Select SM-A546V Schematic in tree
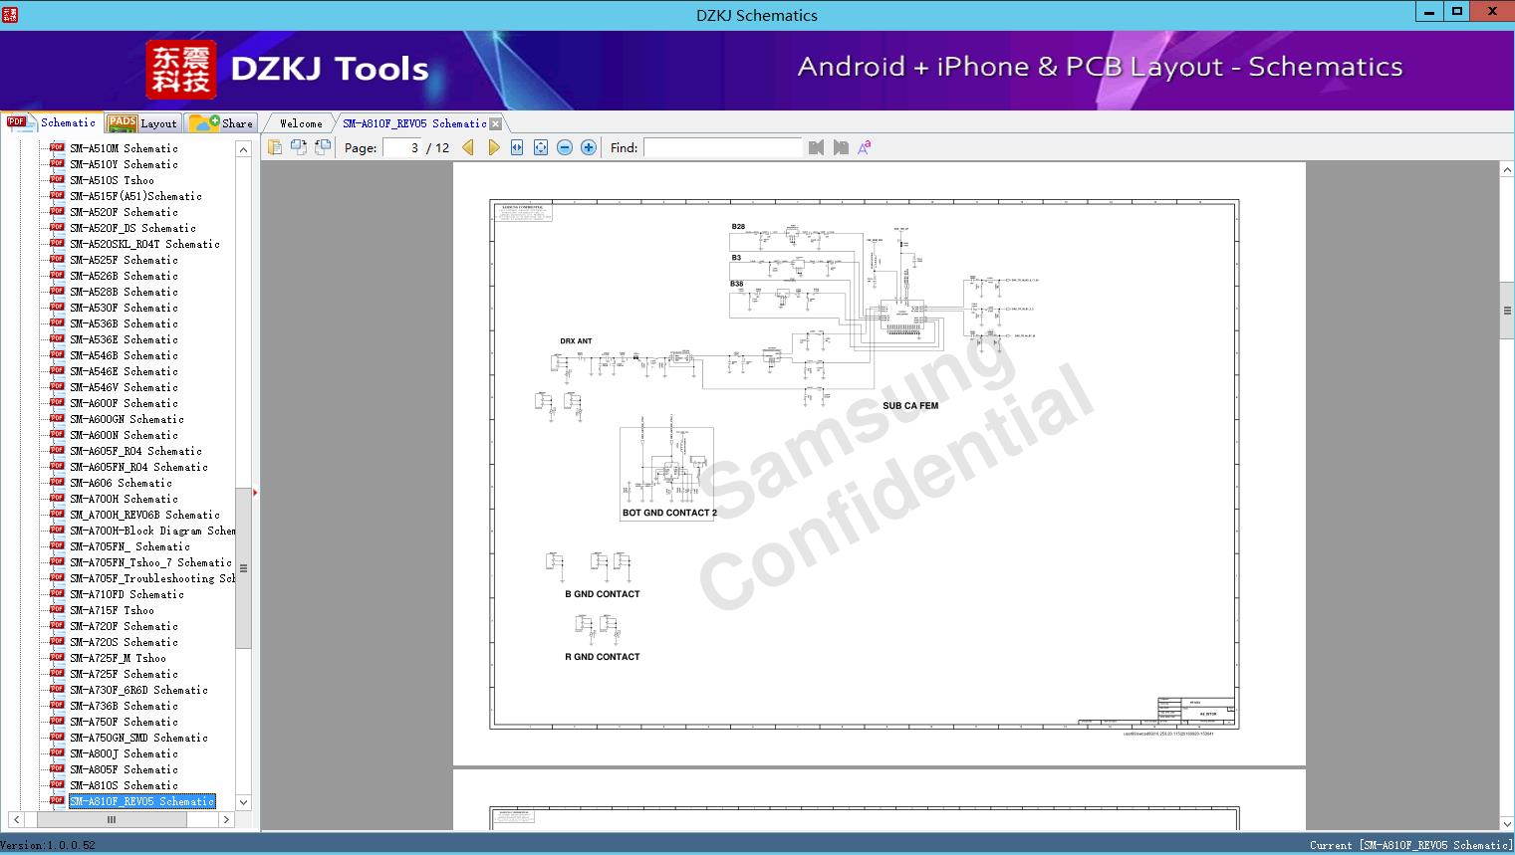This screenshot has height=855, width=1515. 124,387
